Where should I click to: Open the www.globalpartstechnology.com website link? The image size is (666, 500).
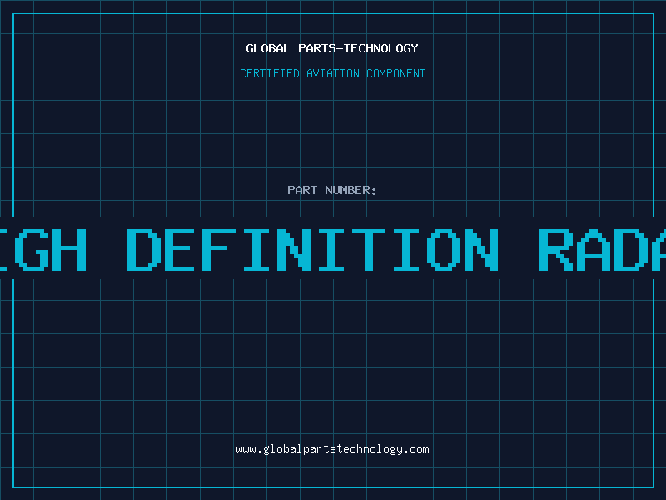point(332,449)
